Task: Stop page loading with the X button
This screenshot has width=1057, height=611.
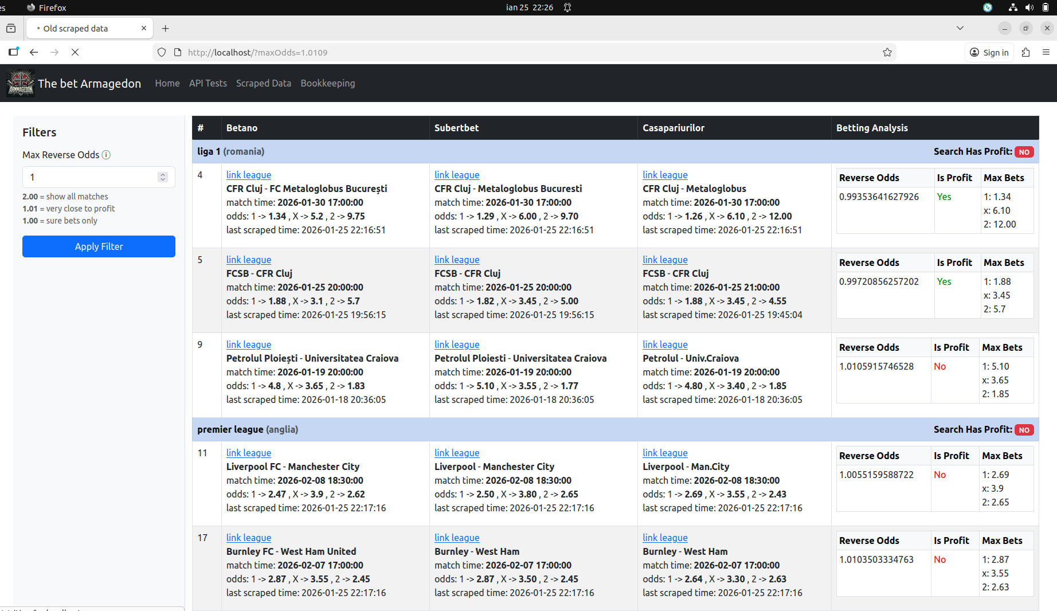Action: point(75,52)
